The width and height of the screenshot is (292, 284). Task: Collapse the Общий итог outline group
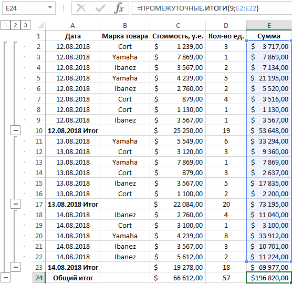(6, 278)
